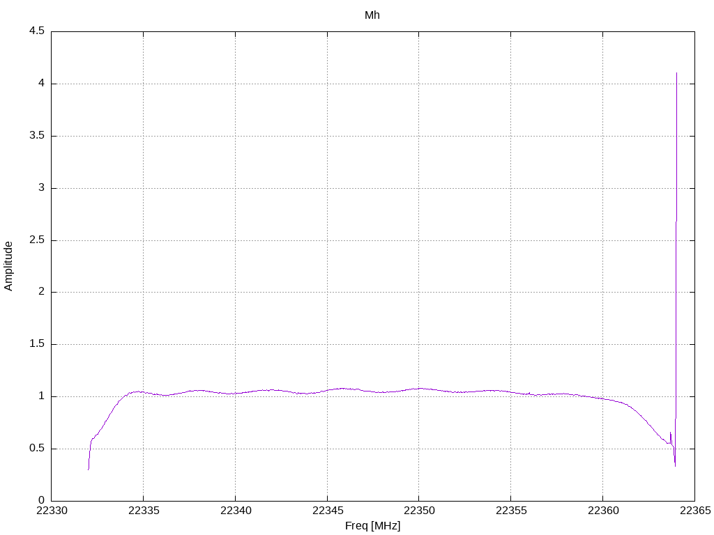The height and width of the screenshot is (535, 714).
Task: Click the x-axis tick label "22330"
Action: (52, 511)
